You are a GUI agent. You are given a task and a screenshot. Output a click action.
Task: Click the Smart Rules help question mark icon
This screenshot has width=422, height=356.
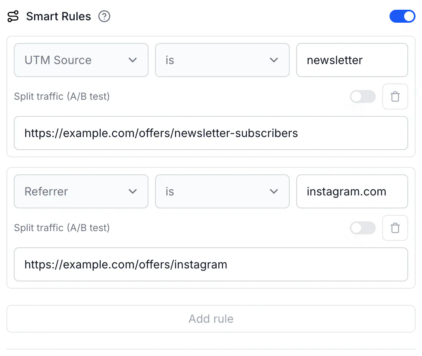104,16
